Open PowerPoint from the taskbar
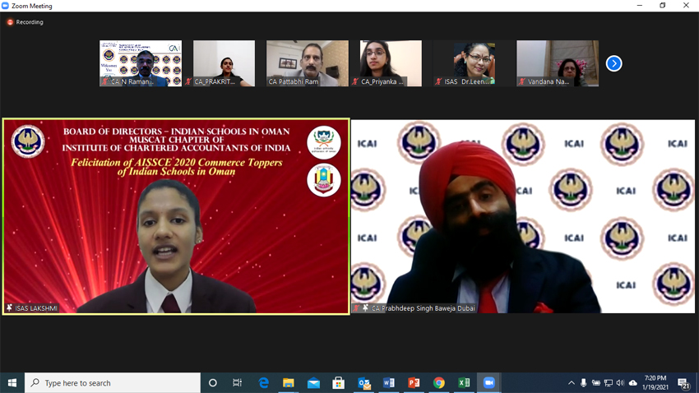 [x=414, y=383]
